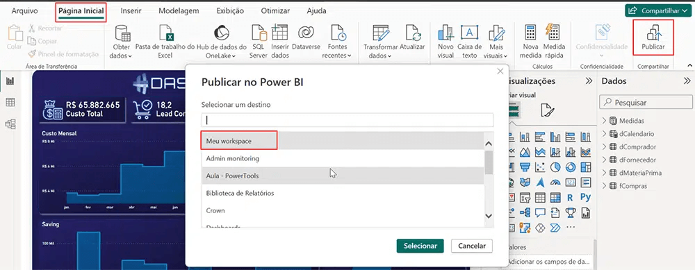Image resolution: width=695 pixels, height=270 pixels.
Task: Switch to the Otimizar tab
Action: [x=275, y=10]
